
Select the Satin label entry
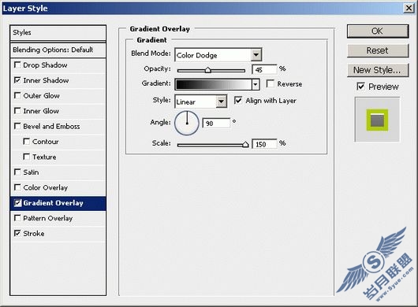tap(31, 172)
